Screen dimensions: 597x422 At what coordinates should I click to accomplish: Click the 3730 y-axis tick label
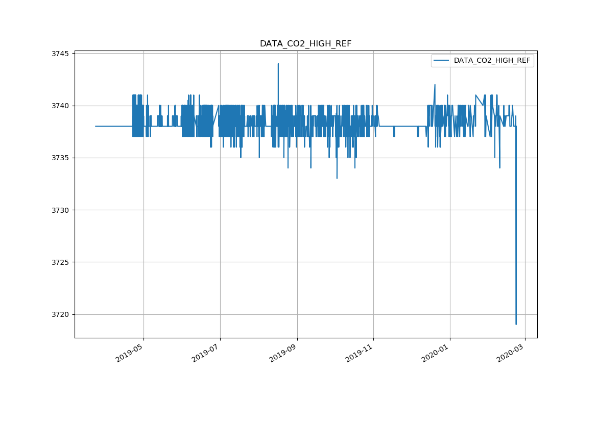point(61,210)
